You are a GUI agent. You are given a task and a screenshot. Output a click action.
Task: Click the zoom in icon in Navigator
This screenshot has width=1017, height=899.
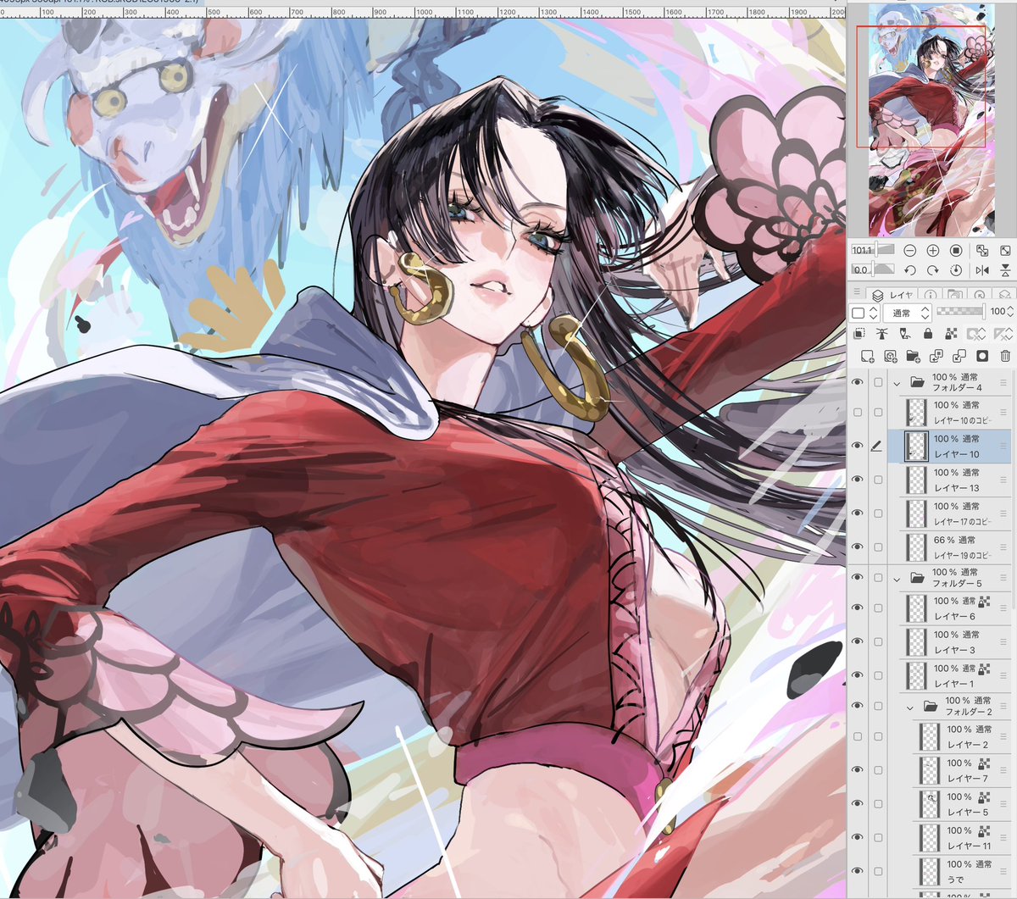[x=932, y=251]
